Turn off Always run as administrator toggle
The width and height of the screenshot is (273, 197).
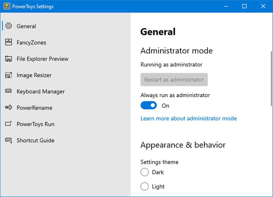click(x=149, y=105)
